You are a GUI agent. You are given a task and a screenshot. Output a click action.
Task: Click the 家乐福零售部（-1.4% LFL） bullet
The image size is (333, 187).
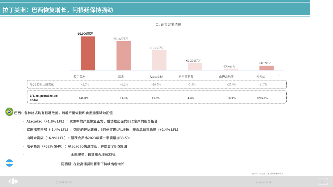103,130
